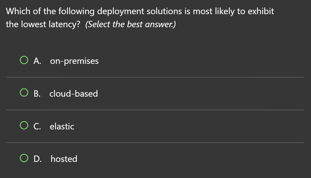The width and height of the screenshot is (311, 178).
Task: Click the divider line below on-premises option
Action: click(155, 77)
